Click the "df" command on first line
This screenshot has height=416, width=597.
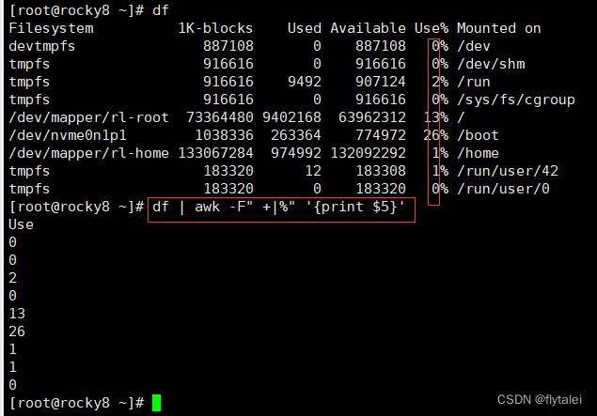pos(160,10)
